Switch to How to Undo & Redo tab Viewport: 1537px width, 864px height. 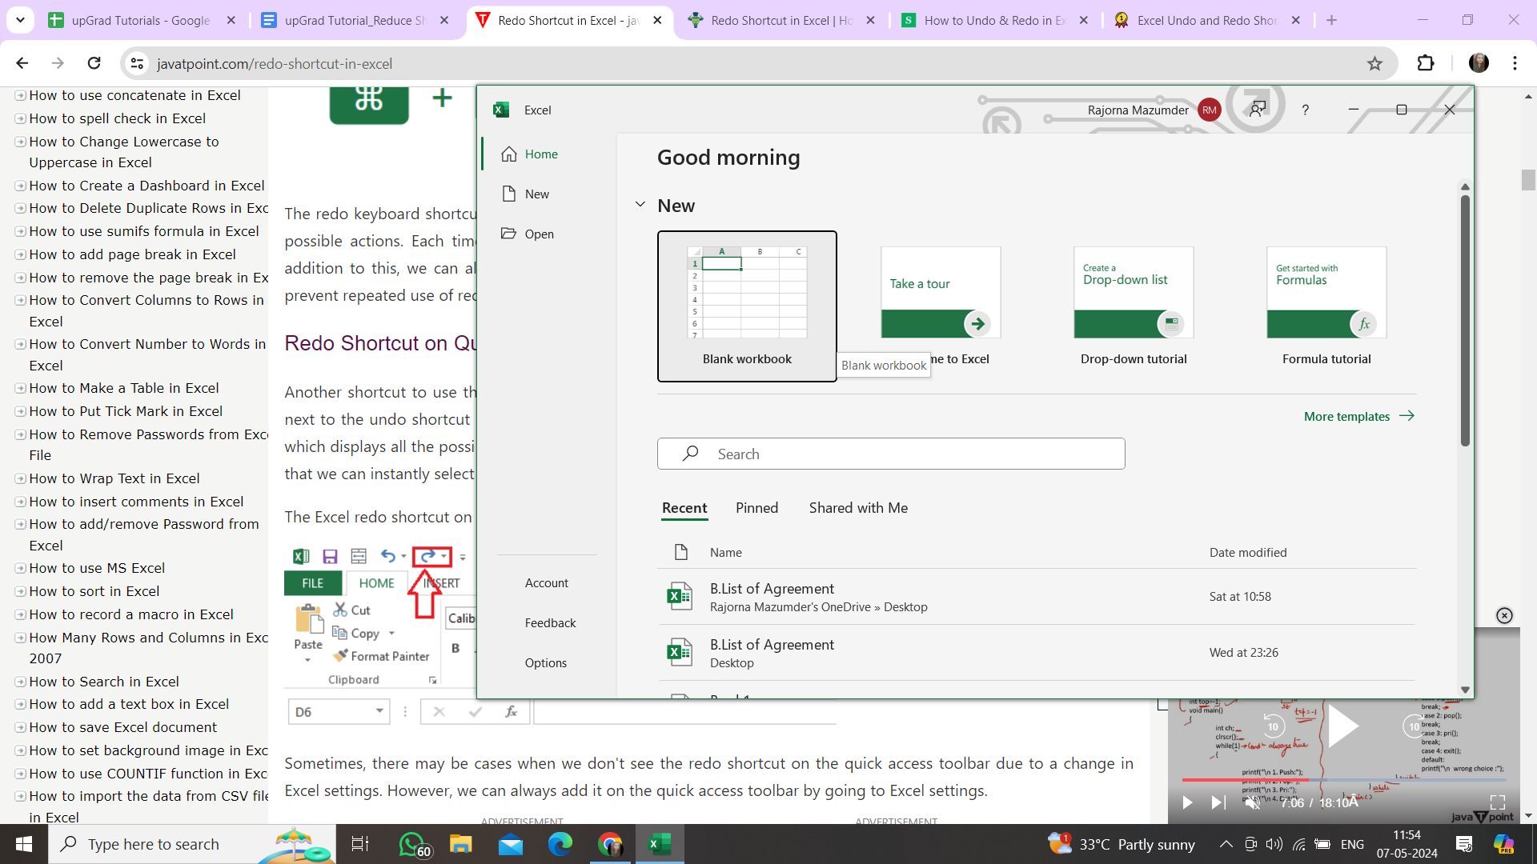coord(995,20)
